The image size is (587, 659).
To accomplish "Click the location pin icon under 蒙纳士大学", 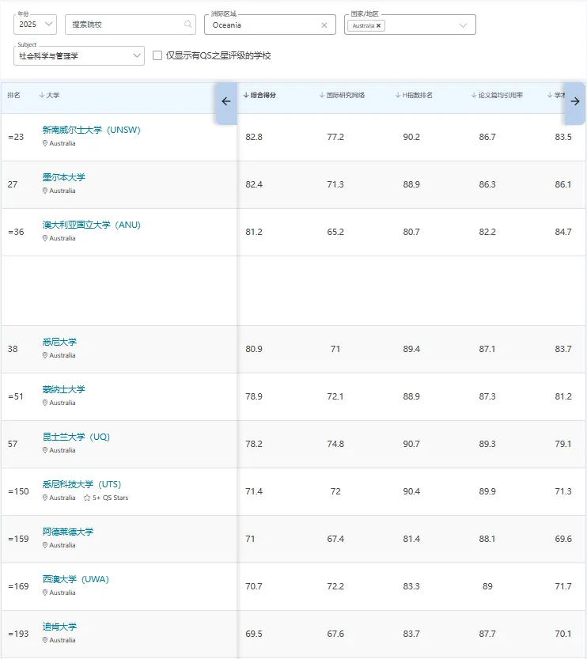I will (45, 403).
